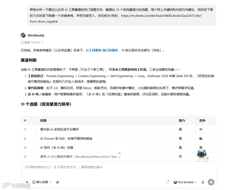Select row AI 写作「去 AI 味」实操

point(118,147)
